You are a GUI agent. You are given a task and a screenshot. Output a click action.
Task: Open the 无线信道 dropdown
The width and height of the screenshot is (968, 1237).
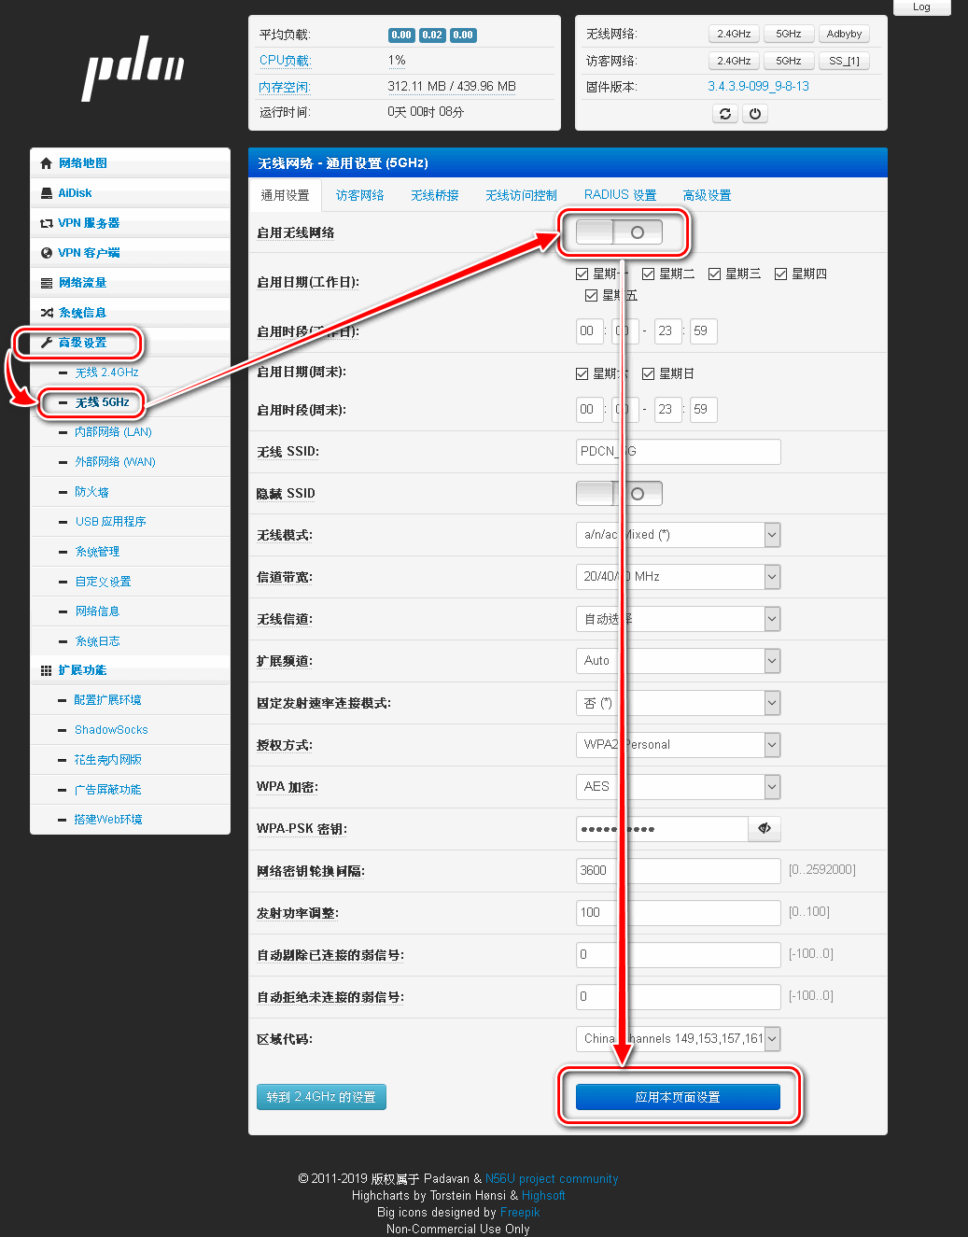[678, 619]
